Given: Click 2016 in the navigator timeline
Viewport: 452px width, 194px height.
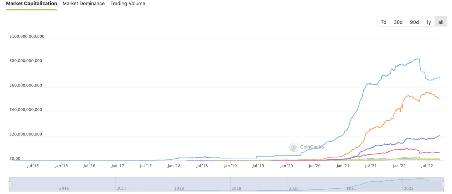Looking at the screenshot, I should (x=64, y=188).
